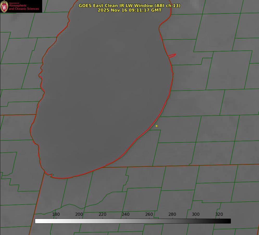Click the colorbar label 300
The width and height of the screenshot is (259, 235).
click(196, 214)
